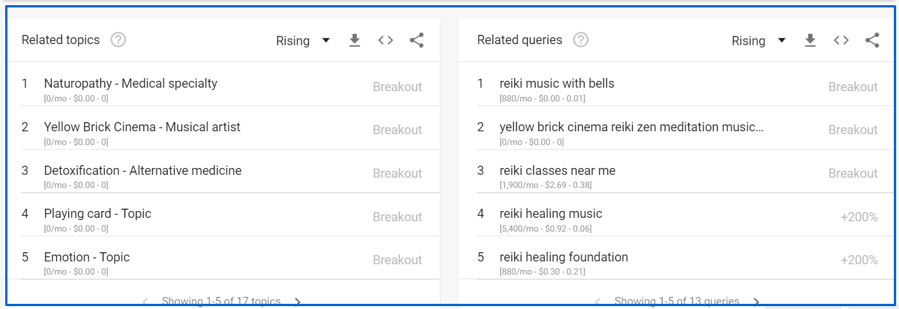Viewport: 899px width, 309px height.
Task: Open embed code for Related topics
Action: tap(386, 40)
